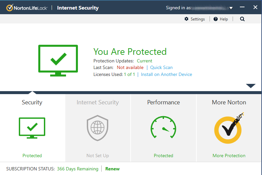Click the Renew subscription link
Viewport: 262px width, 175px height.
[113, 169]
